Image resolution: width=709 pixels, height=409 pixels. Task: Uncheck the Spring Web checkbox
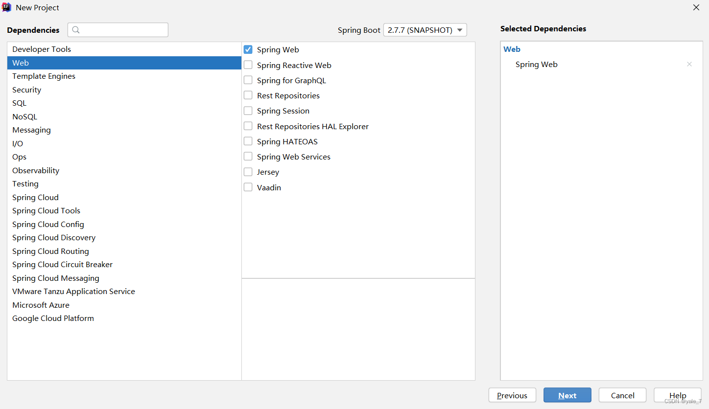click(248, 49)
